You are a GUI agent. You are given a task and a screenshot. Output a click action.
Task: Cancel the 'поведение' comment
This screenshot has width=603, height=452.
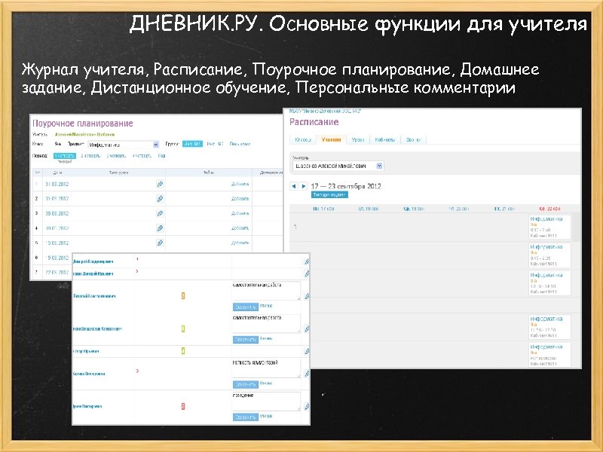pos(266,416)
